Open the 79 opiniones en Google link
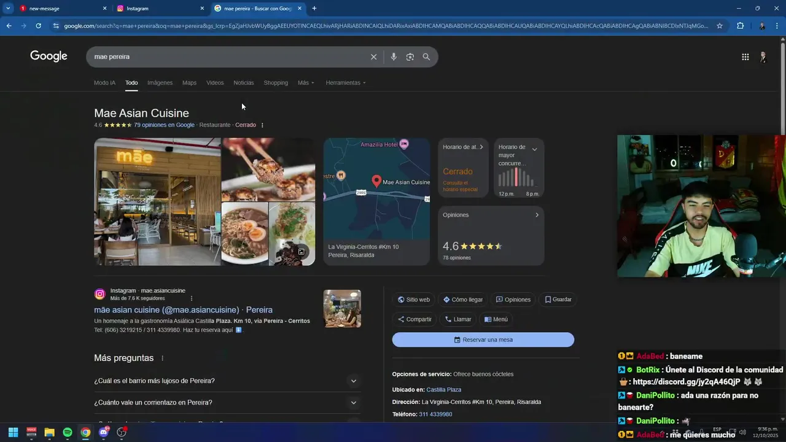786x442 pixels. 164,125
